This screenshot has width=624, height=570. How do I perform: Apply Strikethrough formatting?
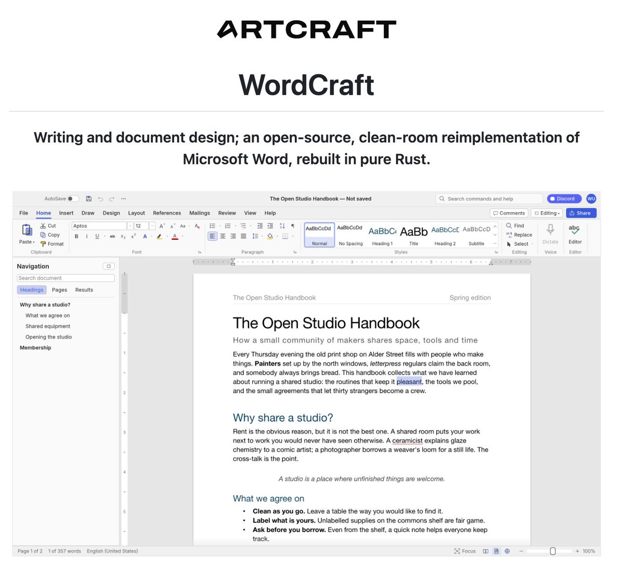pyautogui.click(x=112, y=237)
